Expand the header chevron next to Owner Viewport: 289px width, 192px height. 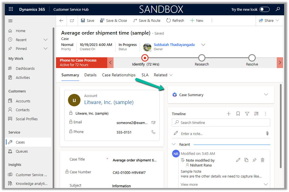pyautogui.click(x=203, y=45)
